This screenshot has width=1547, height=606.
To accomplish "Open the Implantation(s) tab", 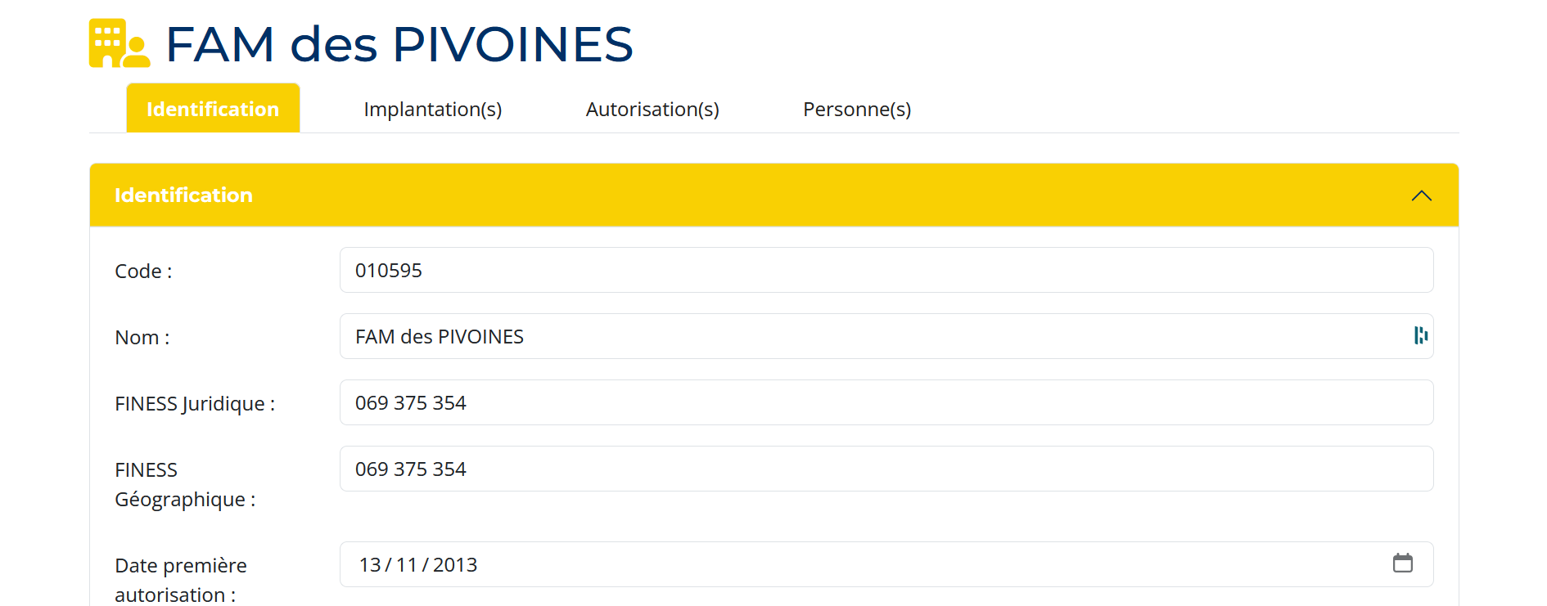I will coord(432,109).
